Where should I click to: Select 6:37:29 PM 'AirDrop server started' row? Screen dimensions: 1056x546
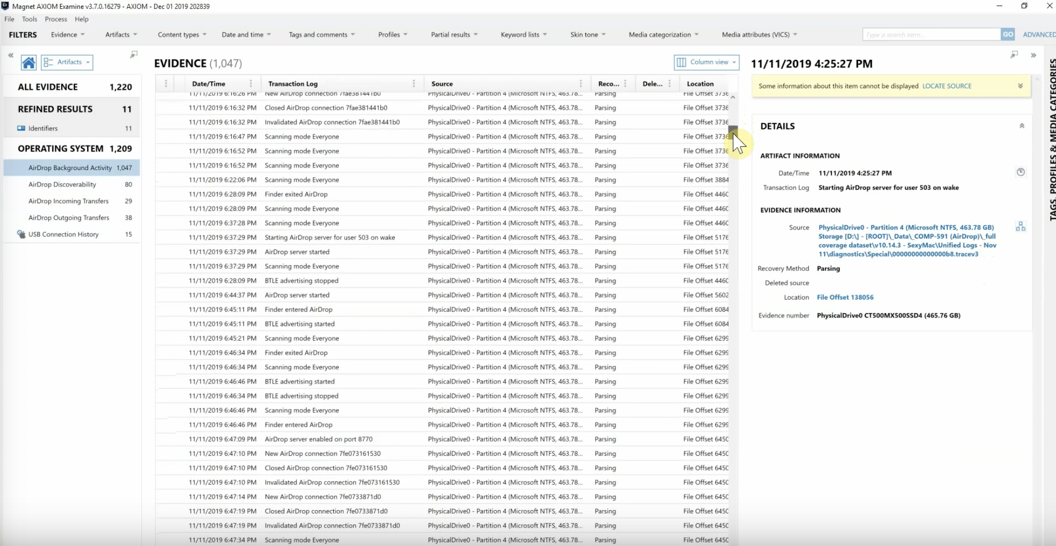[442, 251]
